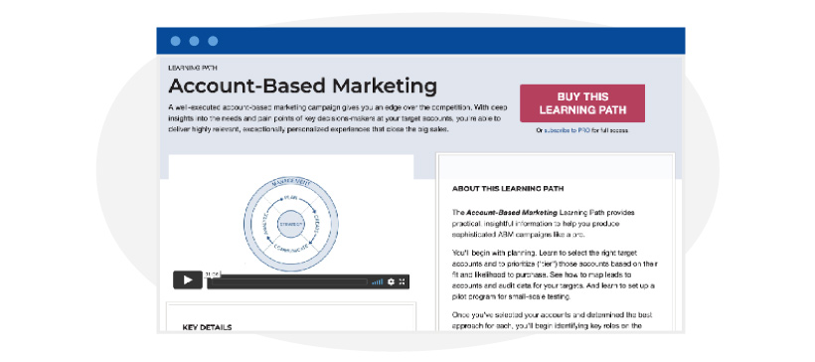Click the Account-Based Marketing page title
Screen dimensions: 815x362
[x=302, y=86]
